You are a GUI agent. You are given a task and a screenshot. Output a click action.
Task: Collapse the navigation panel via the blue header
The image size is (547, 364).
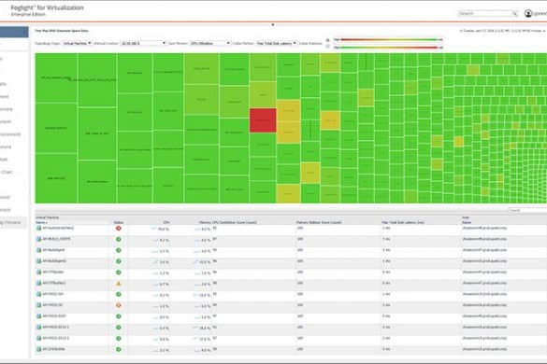pyautogui.click(x=14, y=32)
